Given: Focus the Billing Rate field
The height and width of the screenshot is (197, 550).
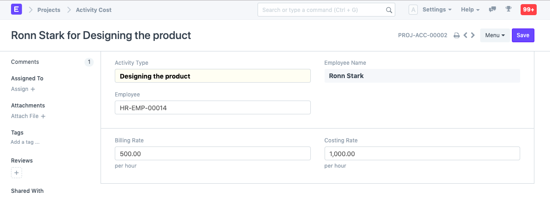Looking at the screenshot, I should click(x=213, y=153).
